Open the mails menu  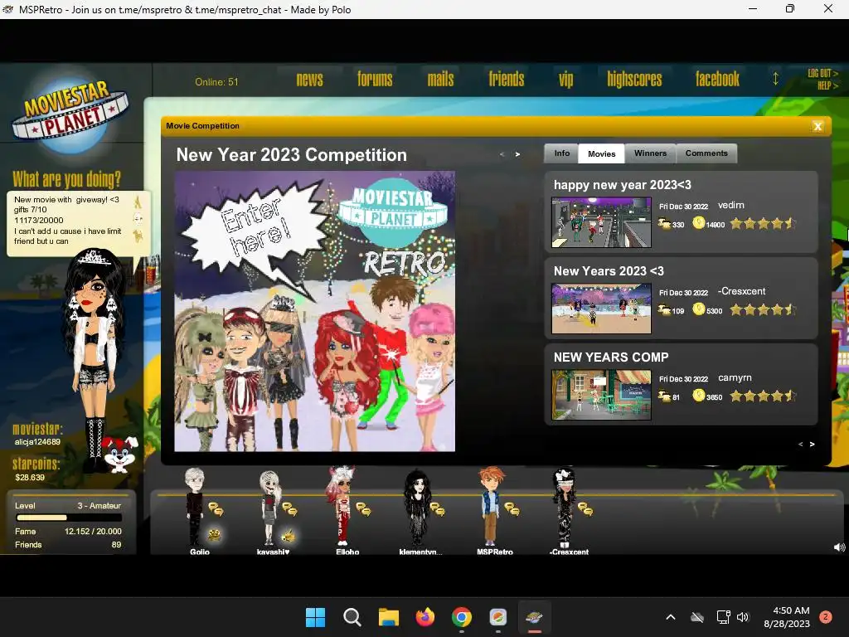(440, 80)
